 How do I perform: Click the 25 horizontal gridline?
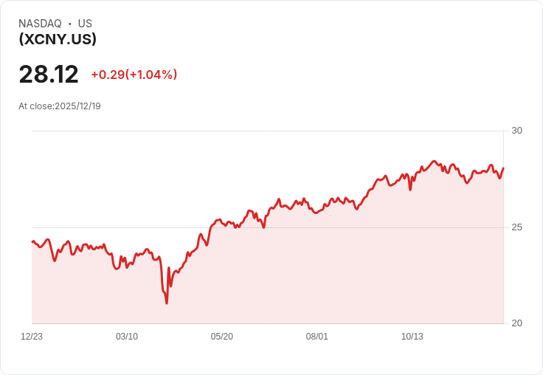(268, 227)
